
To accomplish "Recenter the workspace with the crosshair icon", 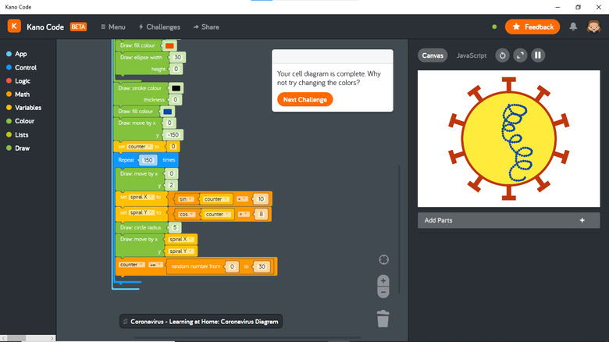I will (x=383, y=259).
